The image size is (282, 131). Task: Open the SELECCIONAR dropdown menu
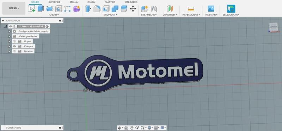[x=231, y=15]
